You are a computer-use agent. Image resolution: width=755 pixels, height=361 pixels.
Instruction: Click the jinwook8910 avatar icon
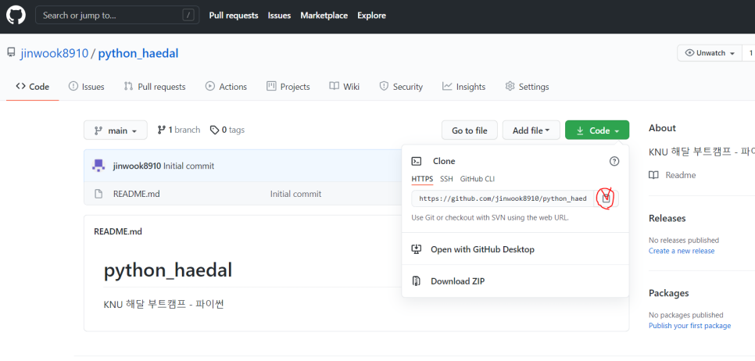point(98,166)
